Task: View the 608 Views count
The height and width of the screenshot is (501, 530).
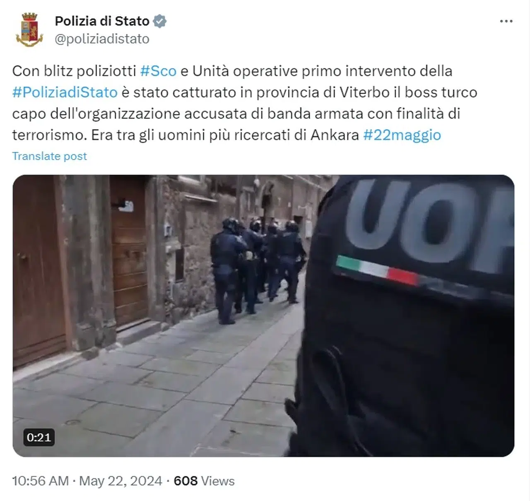Action: click(204, 481)
